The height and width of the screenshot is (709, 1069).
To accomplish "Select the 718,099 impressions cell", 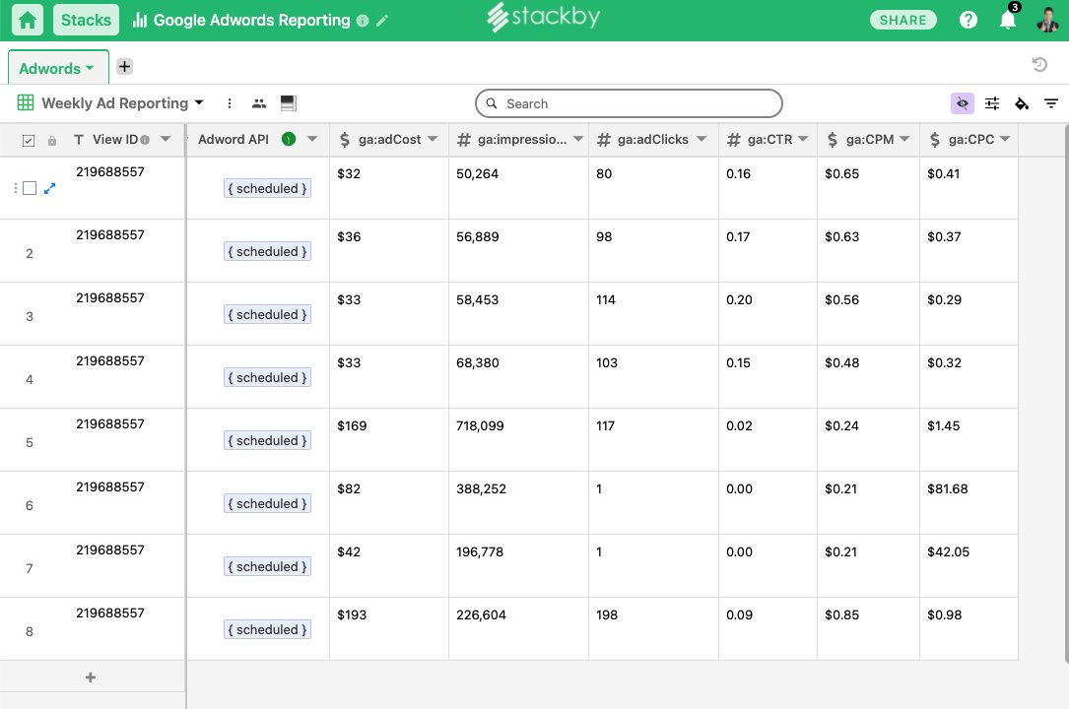I will [x=518, y=440].
